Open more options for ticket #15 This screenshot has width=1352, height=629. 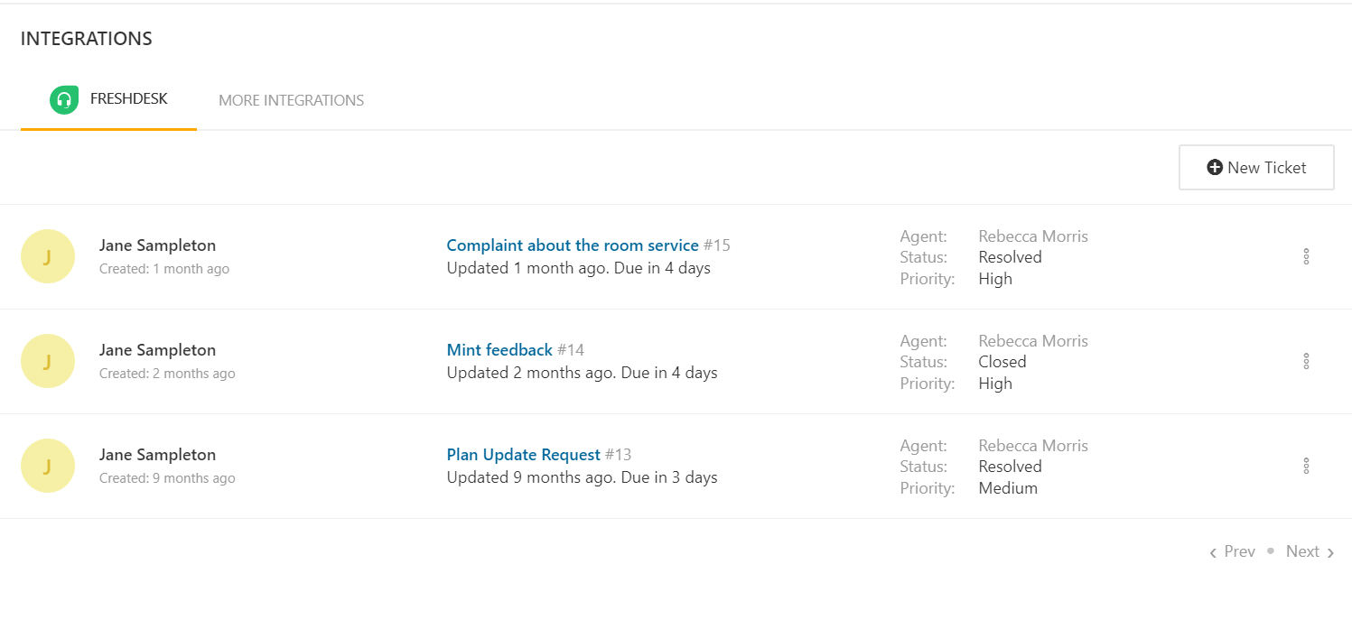click(1306, 257)
